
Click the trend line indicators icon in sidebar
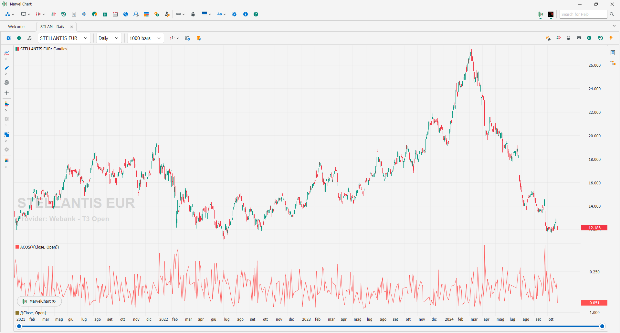[6, 53]
